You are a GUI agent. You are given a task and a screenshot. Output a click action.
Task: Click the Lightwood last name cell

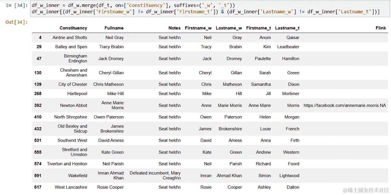(x=289, y=176)
